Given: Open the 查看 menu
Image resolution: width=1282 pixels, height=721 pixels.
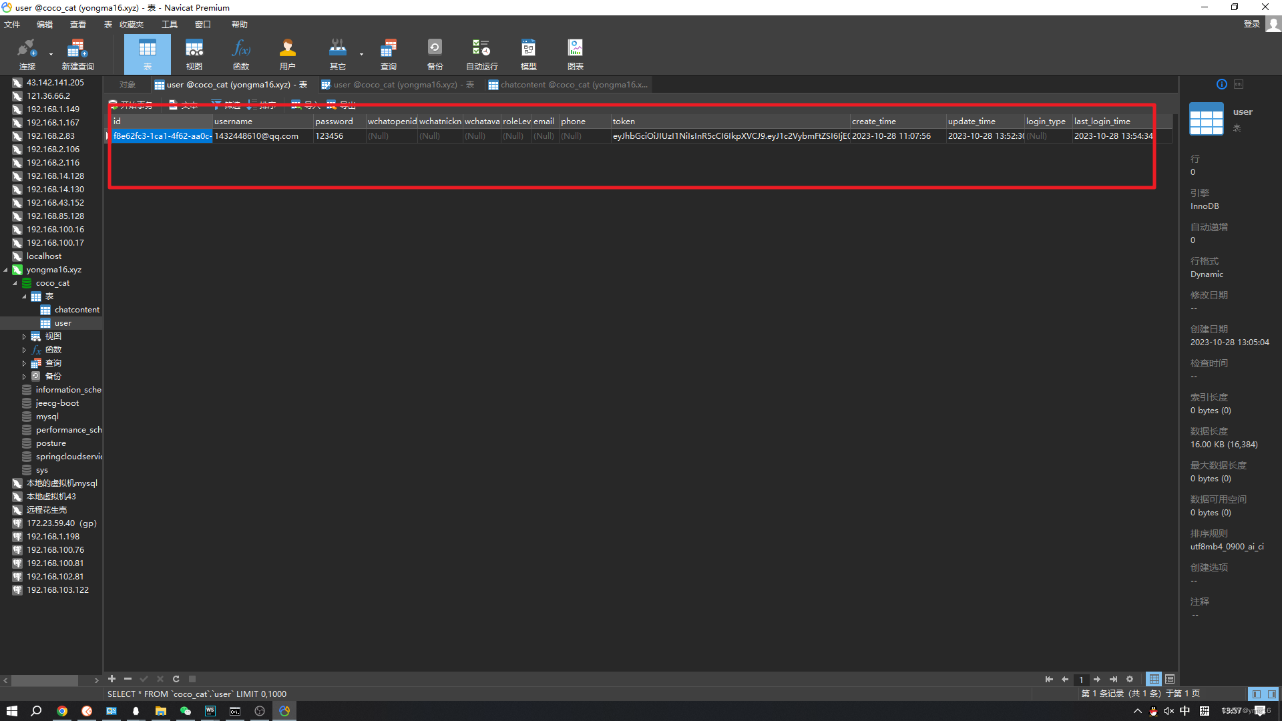Looking at the screenshot, I should [78, 25].
